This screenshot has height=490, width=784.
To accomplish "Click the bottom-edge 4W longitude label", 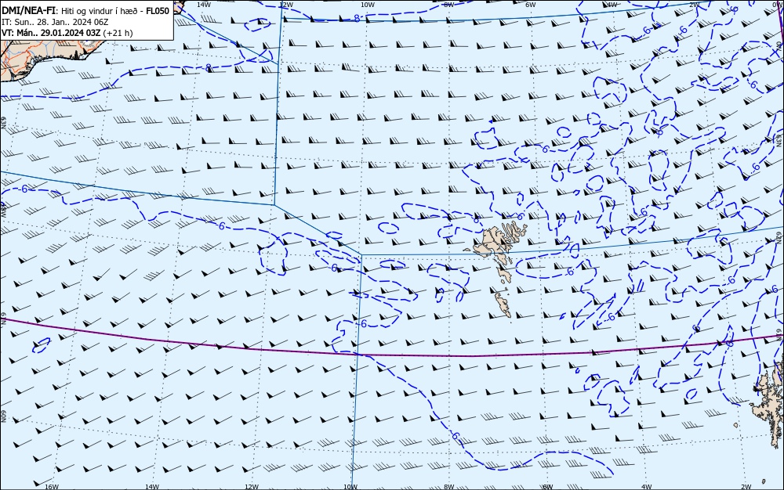I will (x=647, y=487).
